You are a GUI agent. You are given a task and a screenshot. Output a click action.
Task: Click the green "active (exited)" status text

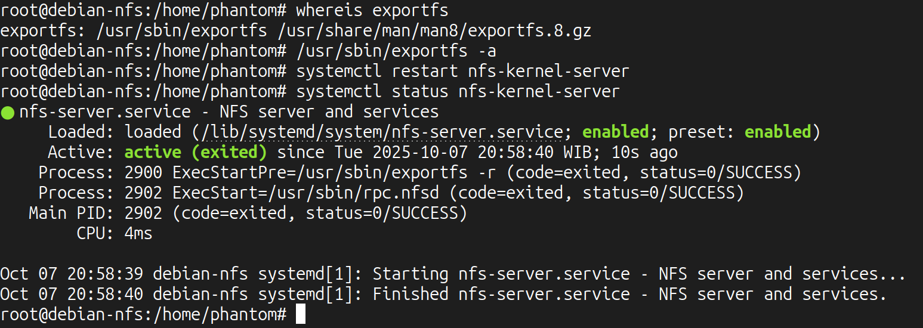[x=195, y=152]
